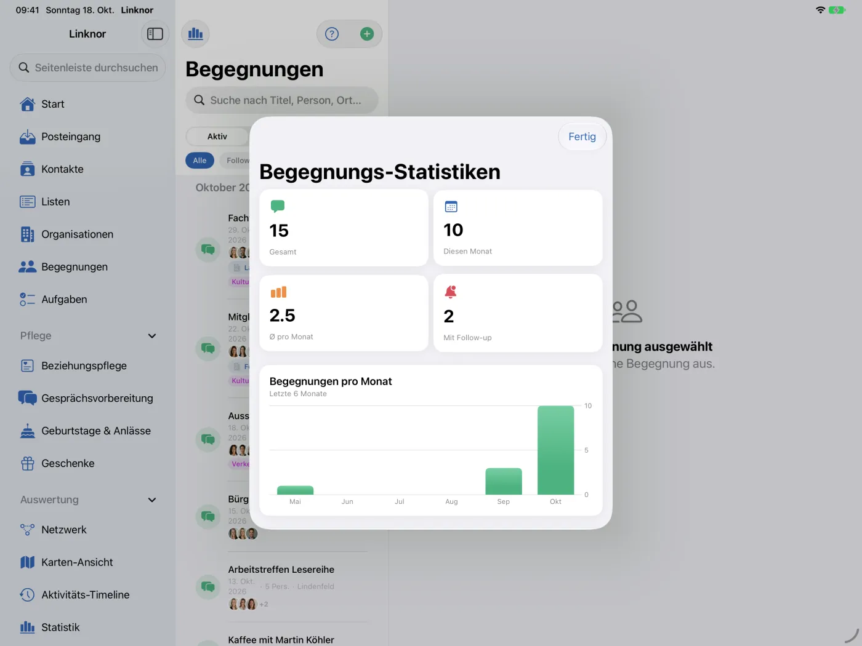Open the help question mark icon
This screenshot has height=646, width=862.
[332, 34]
